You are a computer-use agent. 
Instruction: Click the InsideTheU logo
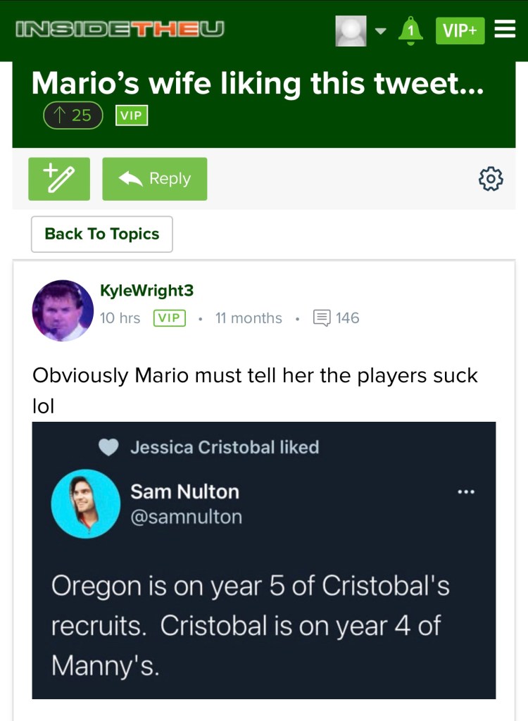click(x=120, y=30)
